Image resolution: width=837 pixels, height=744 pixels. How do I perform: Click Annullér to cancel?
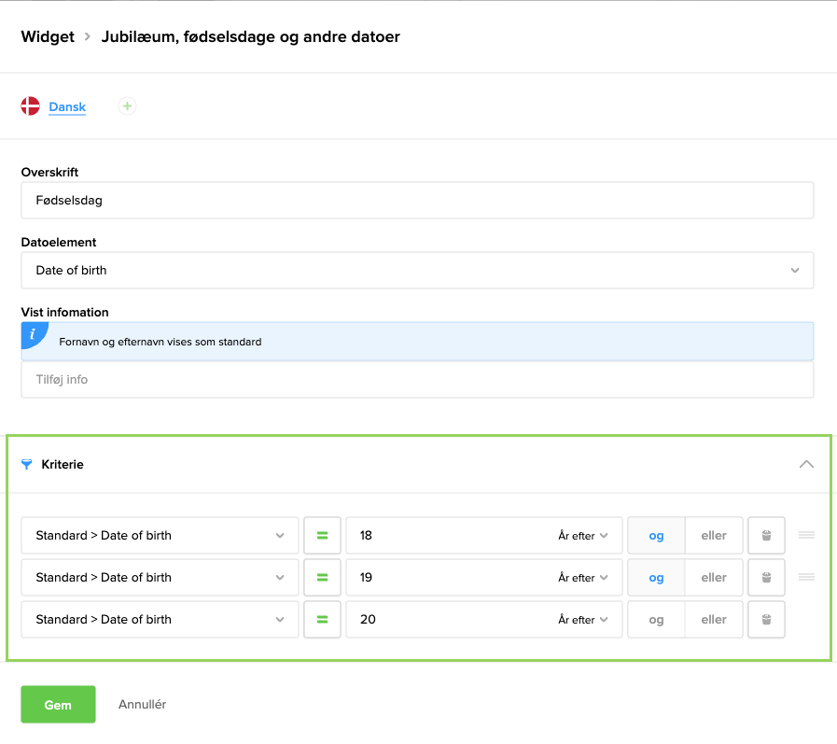(x=142, y=705)
